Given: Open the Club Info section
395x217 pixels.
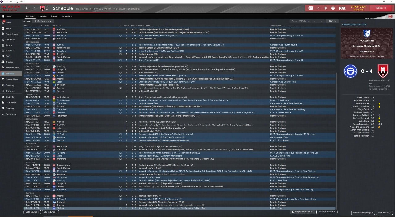Looking at the screenshot, I should tap(10, 97).
